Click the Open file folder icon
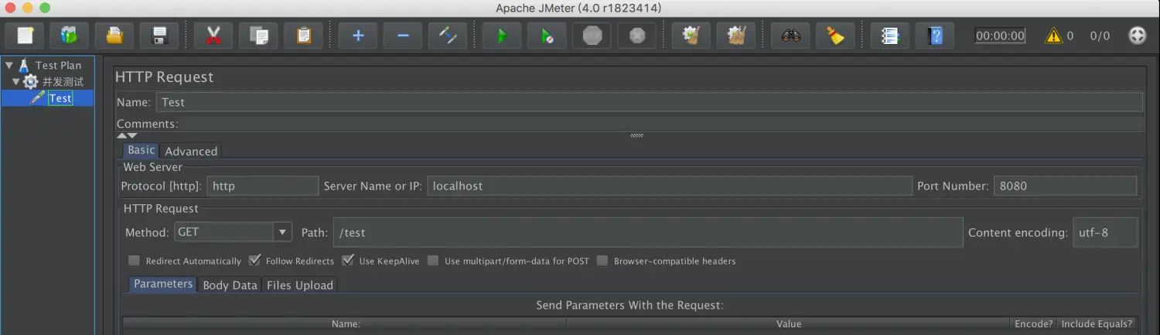 [x=114, y=36]
